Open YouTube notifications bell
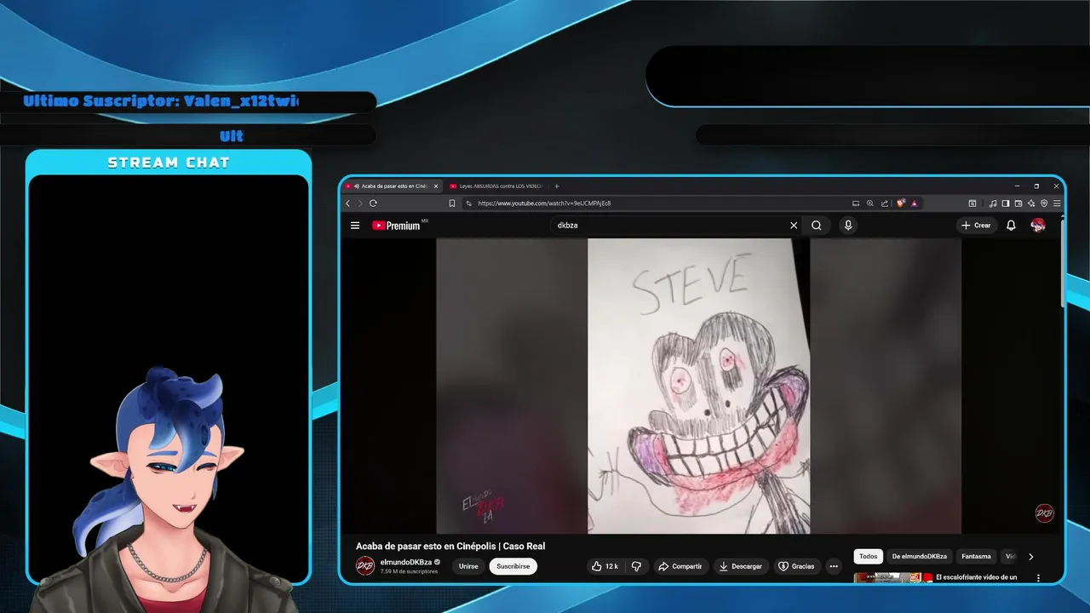The width and height of the screenshot is (1090, 613). (x=1011, y=226)
